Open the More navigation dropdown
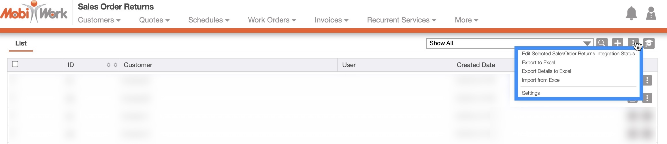Image resolution: width=667 pixels, height=144 pixels. [x=466, y=20]
